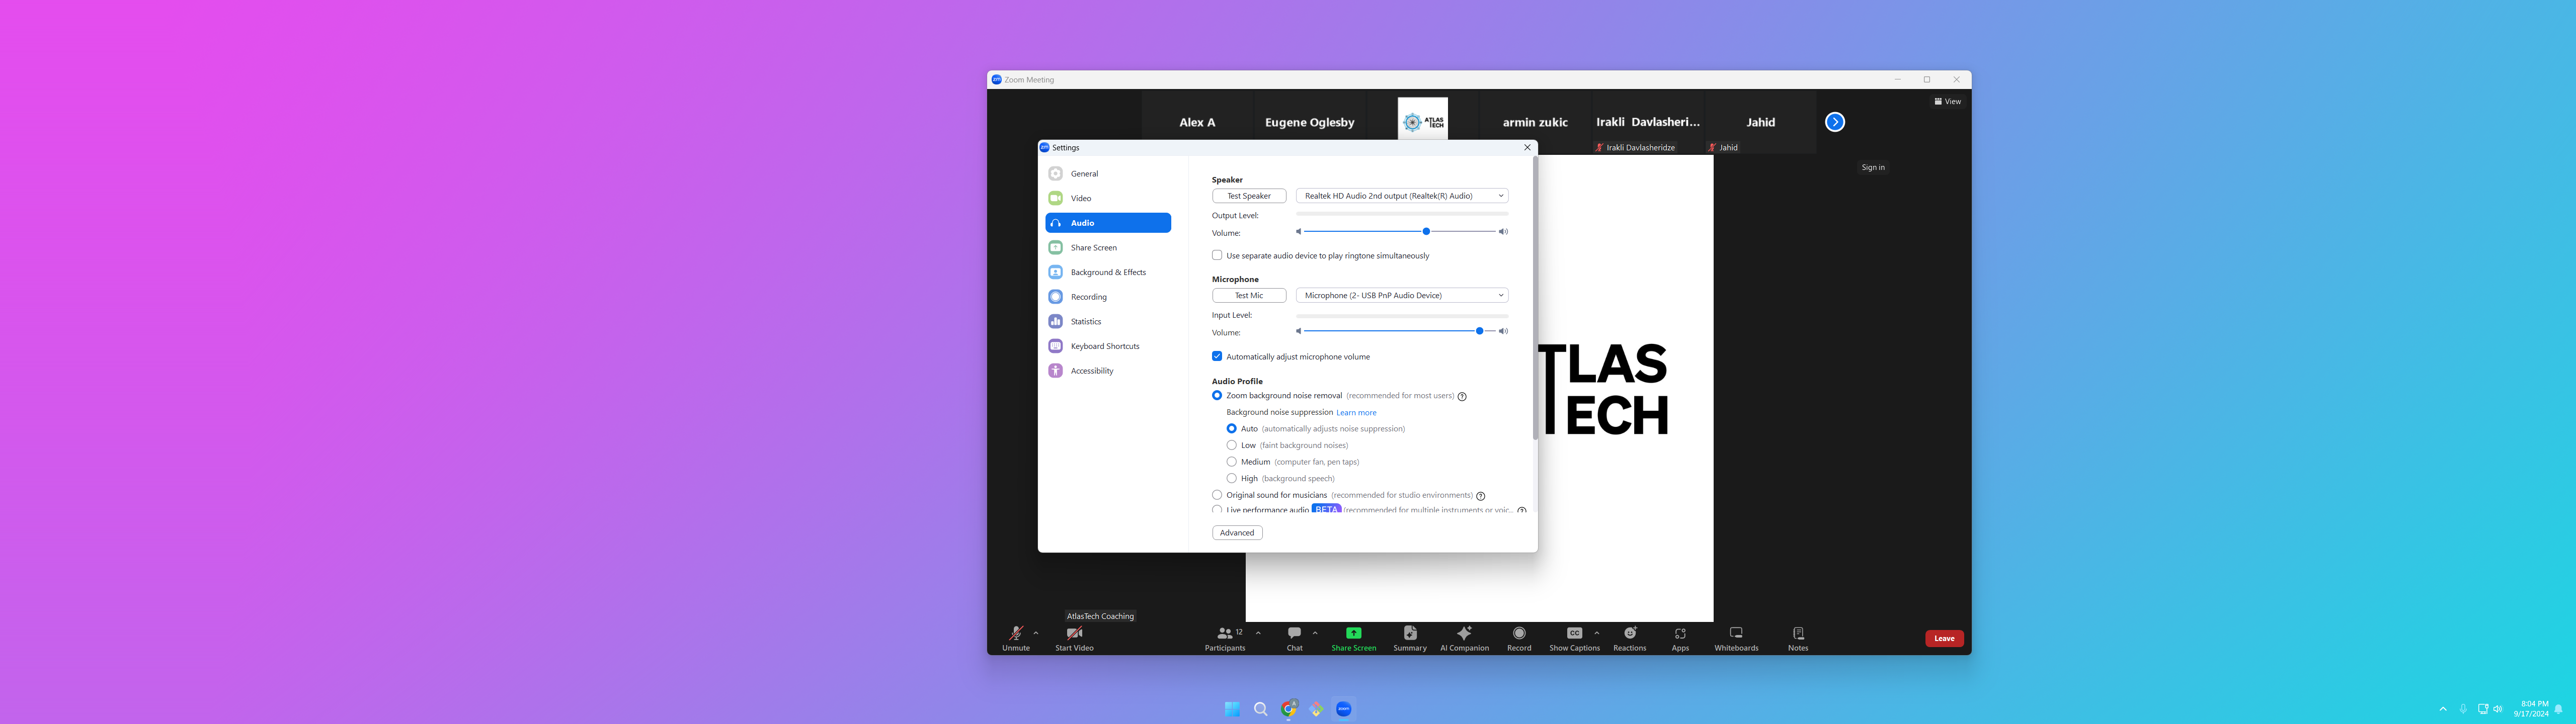The height and width of the screenshot is (724, 2576).
Task: Adjust the speaker Volume slider handle
Action: (1426, 232)
